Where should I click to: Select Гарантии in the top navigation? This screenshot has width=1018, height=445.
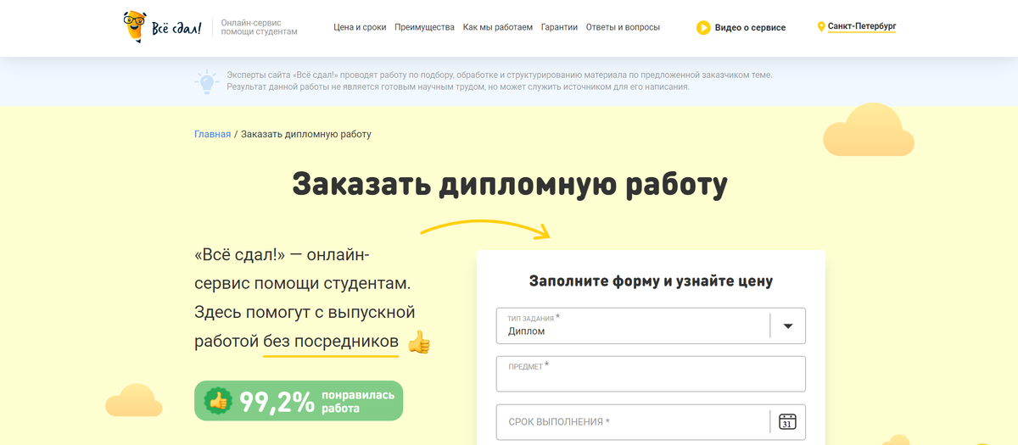pos(559,27)
